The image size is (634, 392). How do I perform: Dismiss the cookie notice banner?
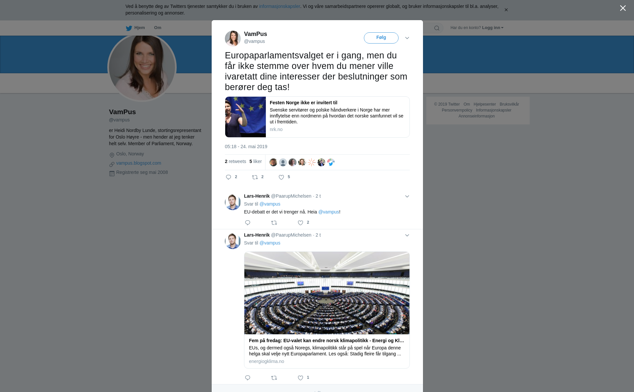click(x=506, y=10)
